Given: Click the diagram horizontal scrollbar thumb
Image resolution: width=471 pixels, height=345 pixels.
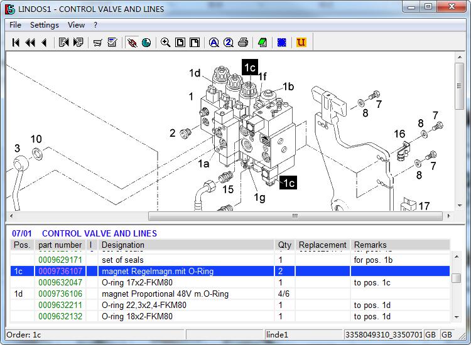Looking at the screenshot, I should [295, 216].
